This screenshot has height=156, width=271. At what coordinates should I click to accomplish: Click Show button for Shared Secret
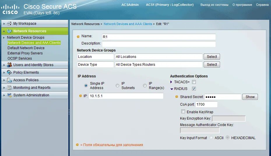[250, 97]
